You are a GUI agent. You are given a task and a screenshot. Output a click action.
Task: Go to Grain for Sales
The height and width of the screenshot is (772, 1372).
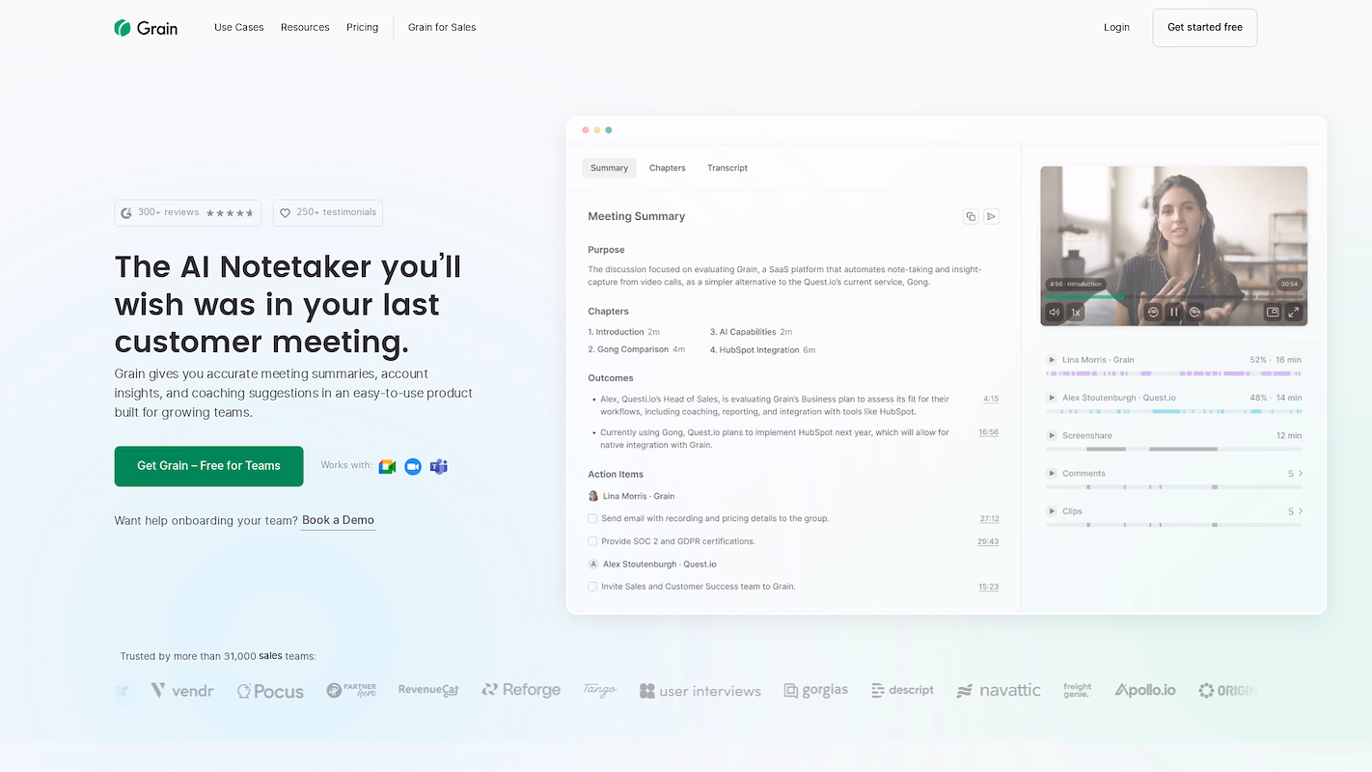[x=442, y=27]
